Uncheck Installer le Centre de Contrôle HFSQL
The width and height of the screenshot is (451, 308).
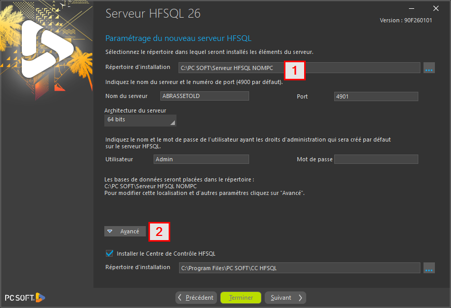(x=110, y=254)
